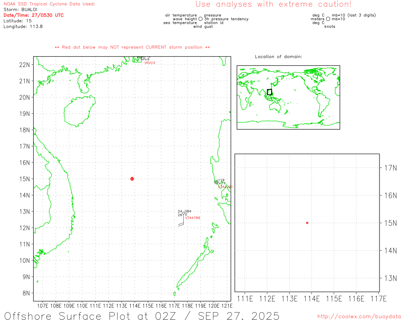
Task: Click the red station id label VRVC4
Action: (150, 63)
